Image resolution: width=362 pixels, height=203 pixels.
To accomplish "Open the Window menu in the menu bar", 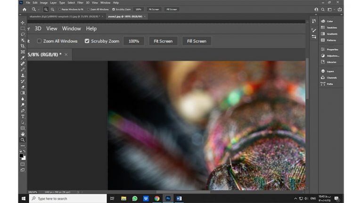I will pyautogui.click(x=105, y=3).
